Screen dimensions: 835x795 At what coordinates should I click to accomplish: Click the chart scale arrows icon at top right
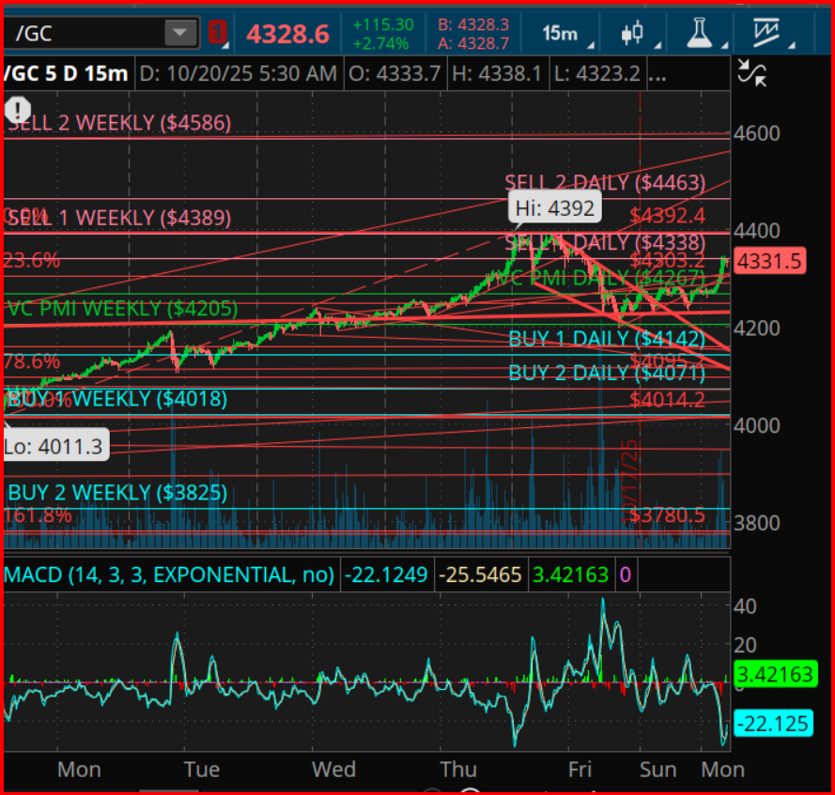click(751, 73)
